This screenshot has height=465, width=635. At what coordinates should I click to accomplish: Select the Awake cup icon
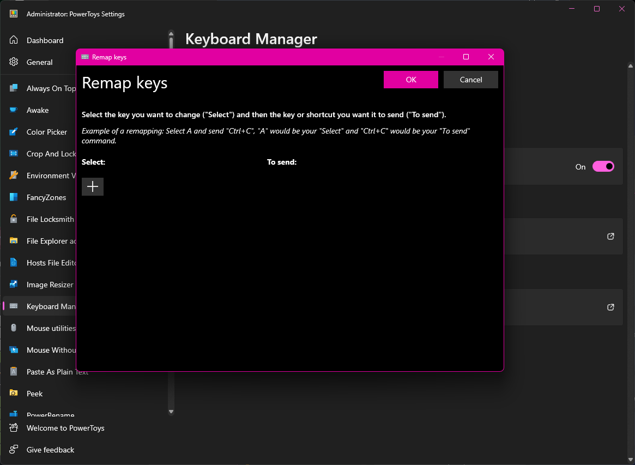(14, 110)
